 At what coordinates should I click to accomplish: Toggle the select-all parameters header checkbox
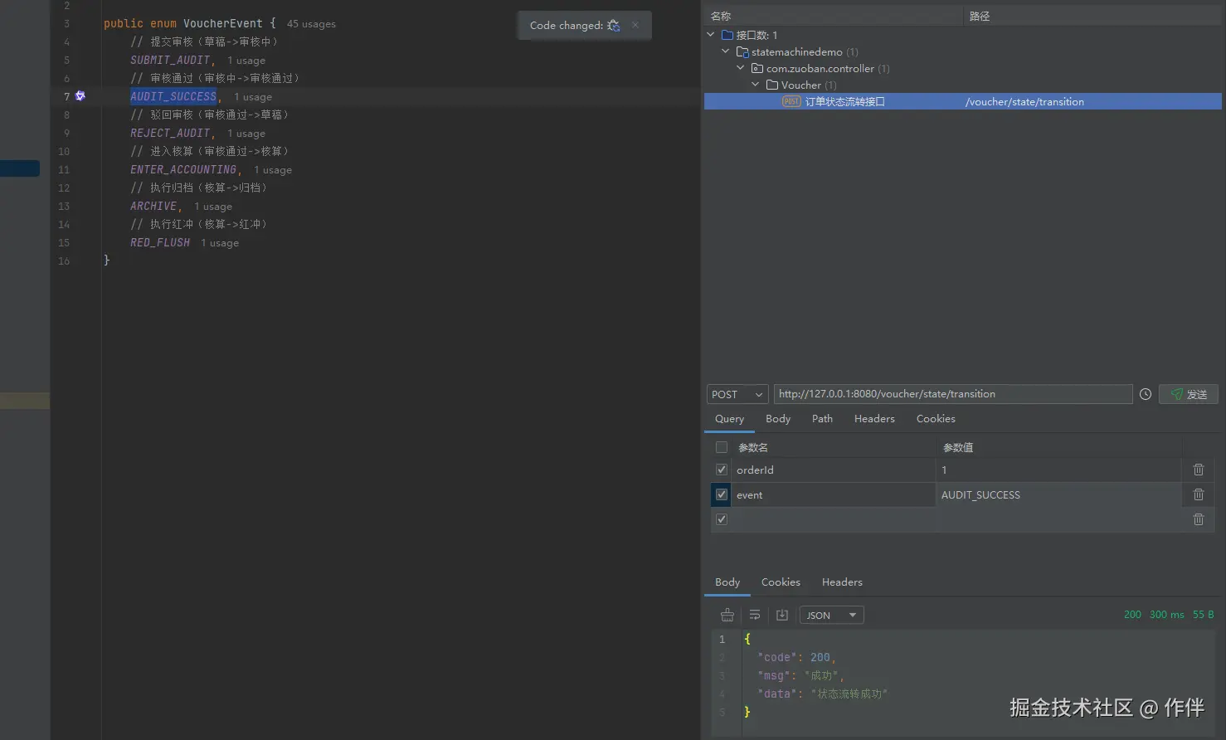point(722,447)
